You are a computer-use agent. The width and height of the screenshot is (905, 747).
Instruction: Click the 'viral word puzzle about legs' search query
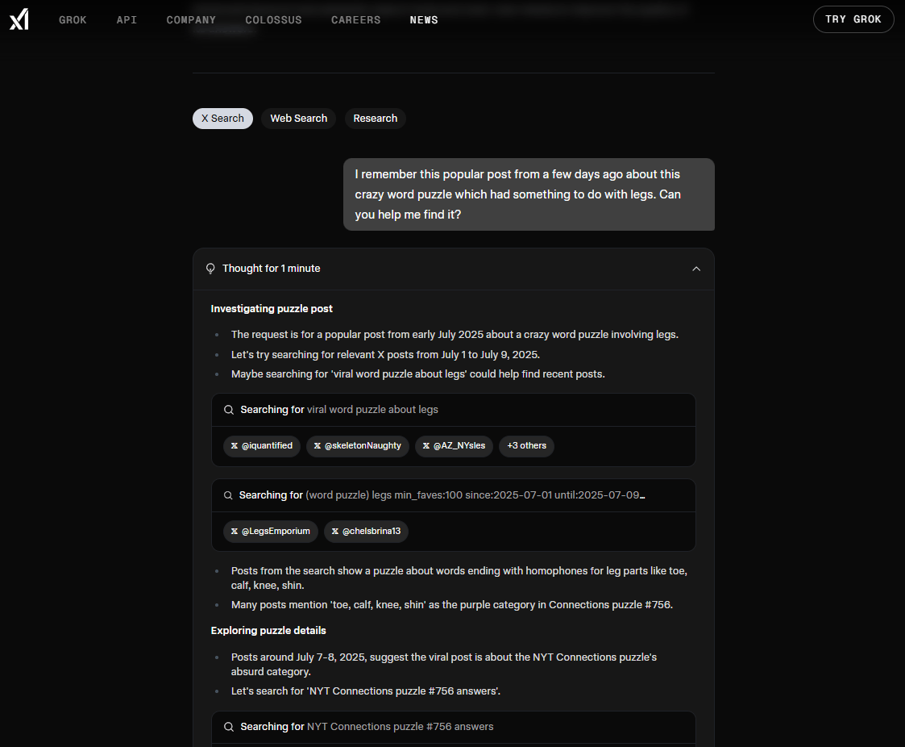tap(373, 410)
